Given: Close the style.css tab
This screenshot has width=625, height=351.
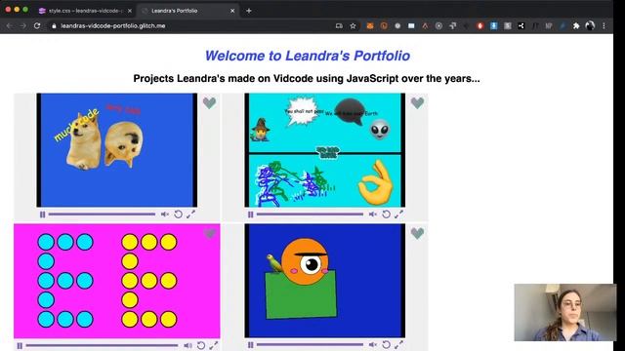Looking at the screenshot, I should (130, 11).
